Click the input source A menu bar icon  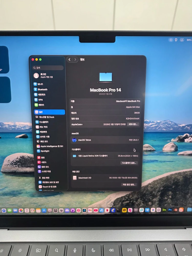click(x=182, y=40)
